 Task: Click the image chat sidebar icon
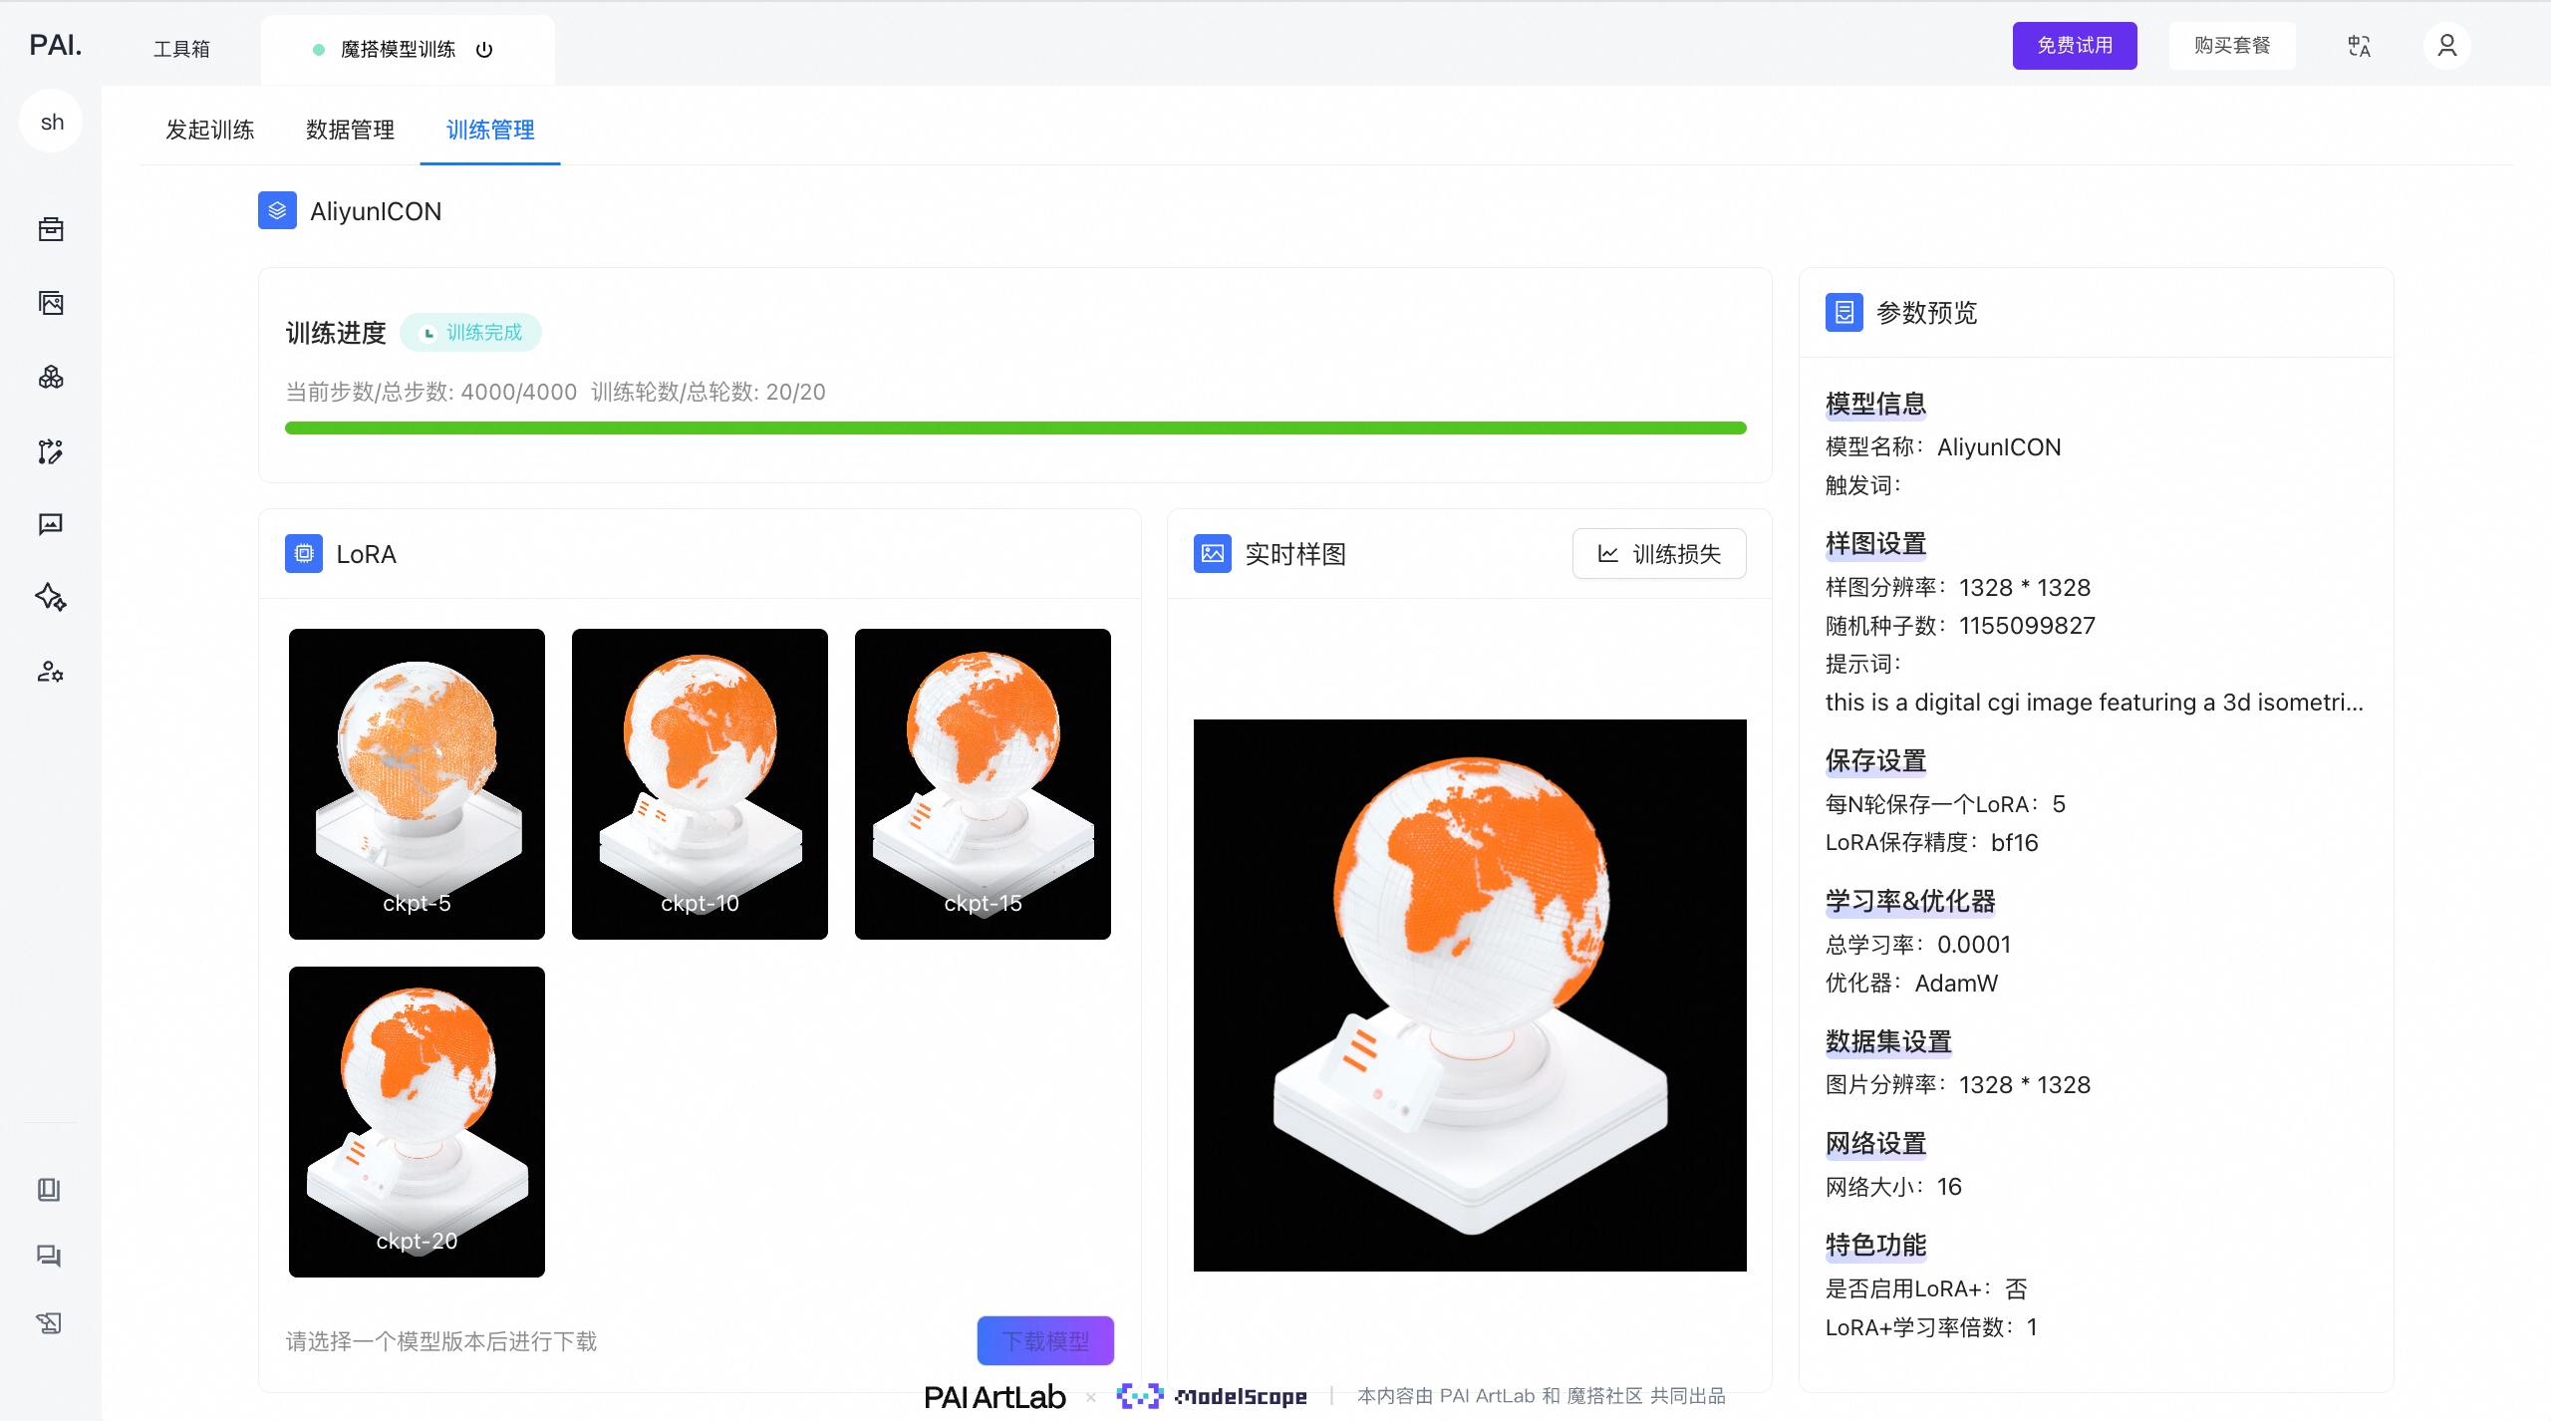click(51, 524)
